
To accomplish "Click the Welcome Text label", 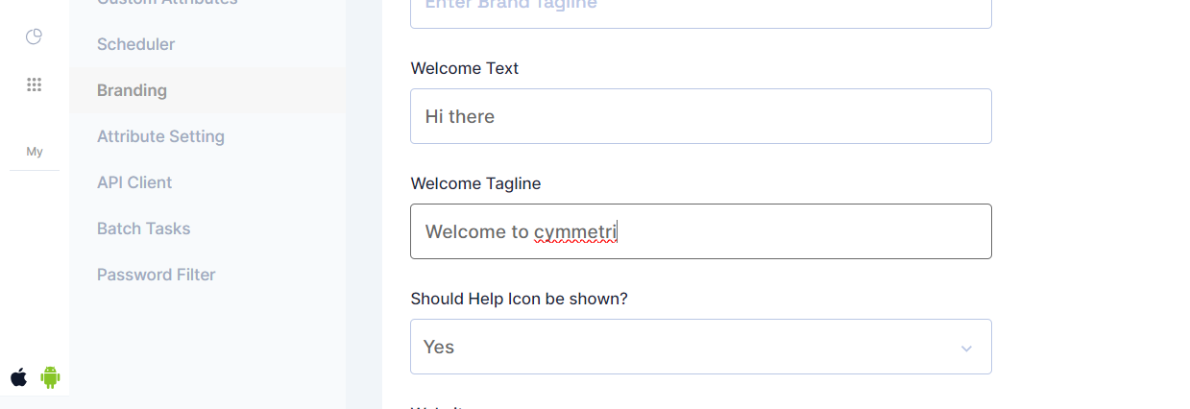I will pyautogui.click(x=464, y=68).
